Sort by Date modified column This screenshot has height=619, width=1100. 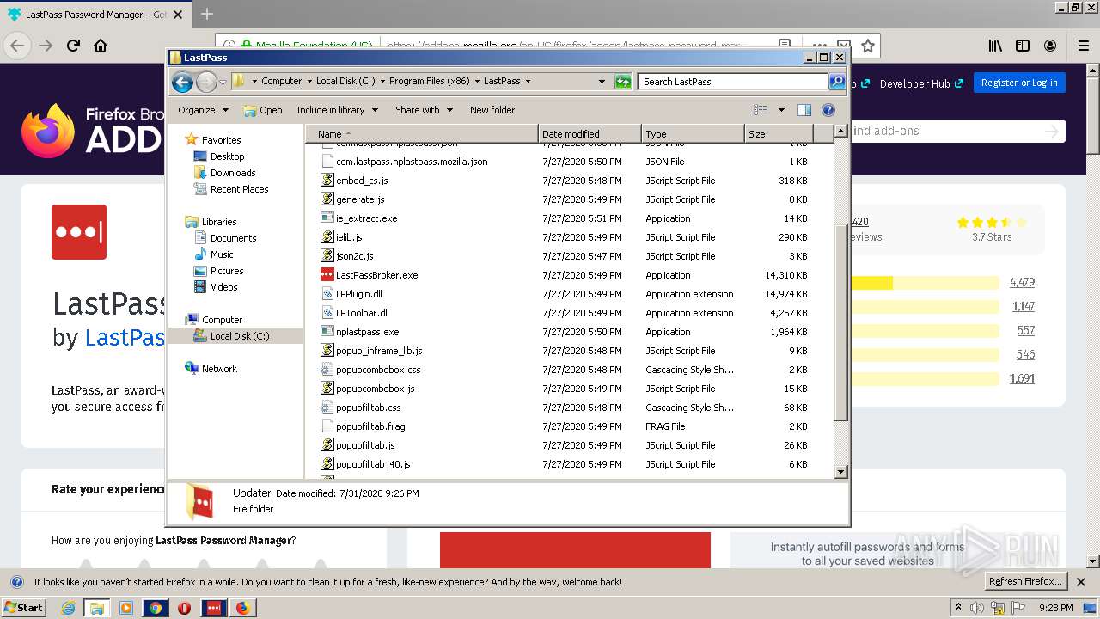(x=590, y=134)
